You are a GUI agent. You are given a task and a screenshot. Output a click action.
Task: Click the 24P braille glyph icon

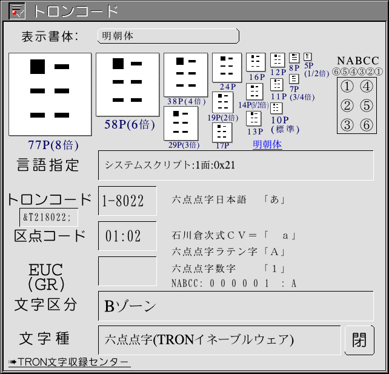(227, 67)
